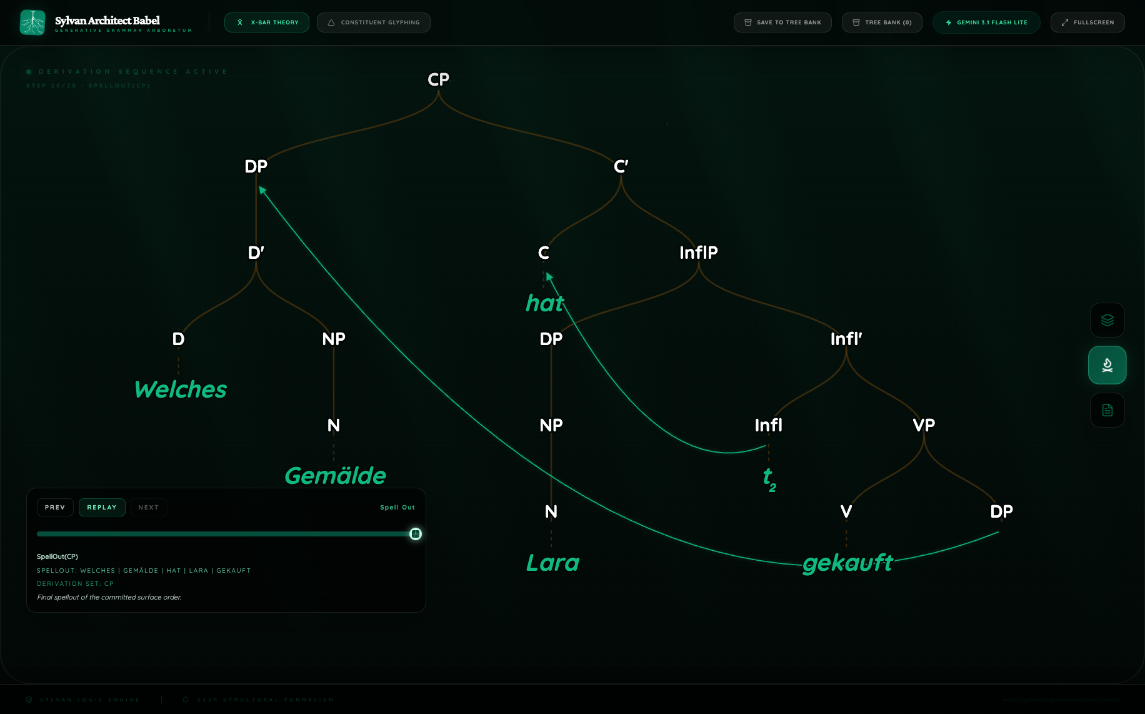Open the document icon in right sidebar
The height and width of the screenshot is (714, 1145).
pyautogui.click(x=1107, y=410)
